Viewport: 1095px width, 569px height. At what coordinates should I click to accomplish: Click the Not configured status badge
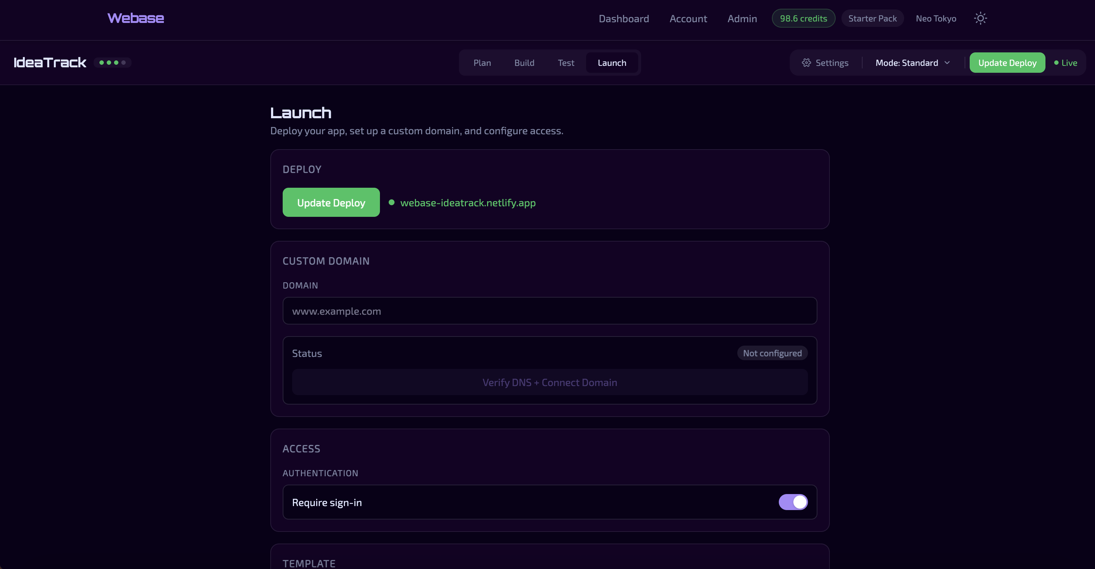click(772, 353)
